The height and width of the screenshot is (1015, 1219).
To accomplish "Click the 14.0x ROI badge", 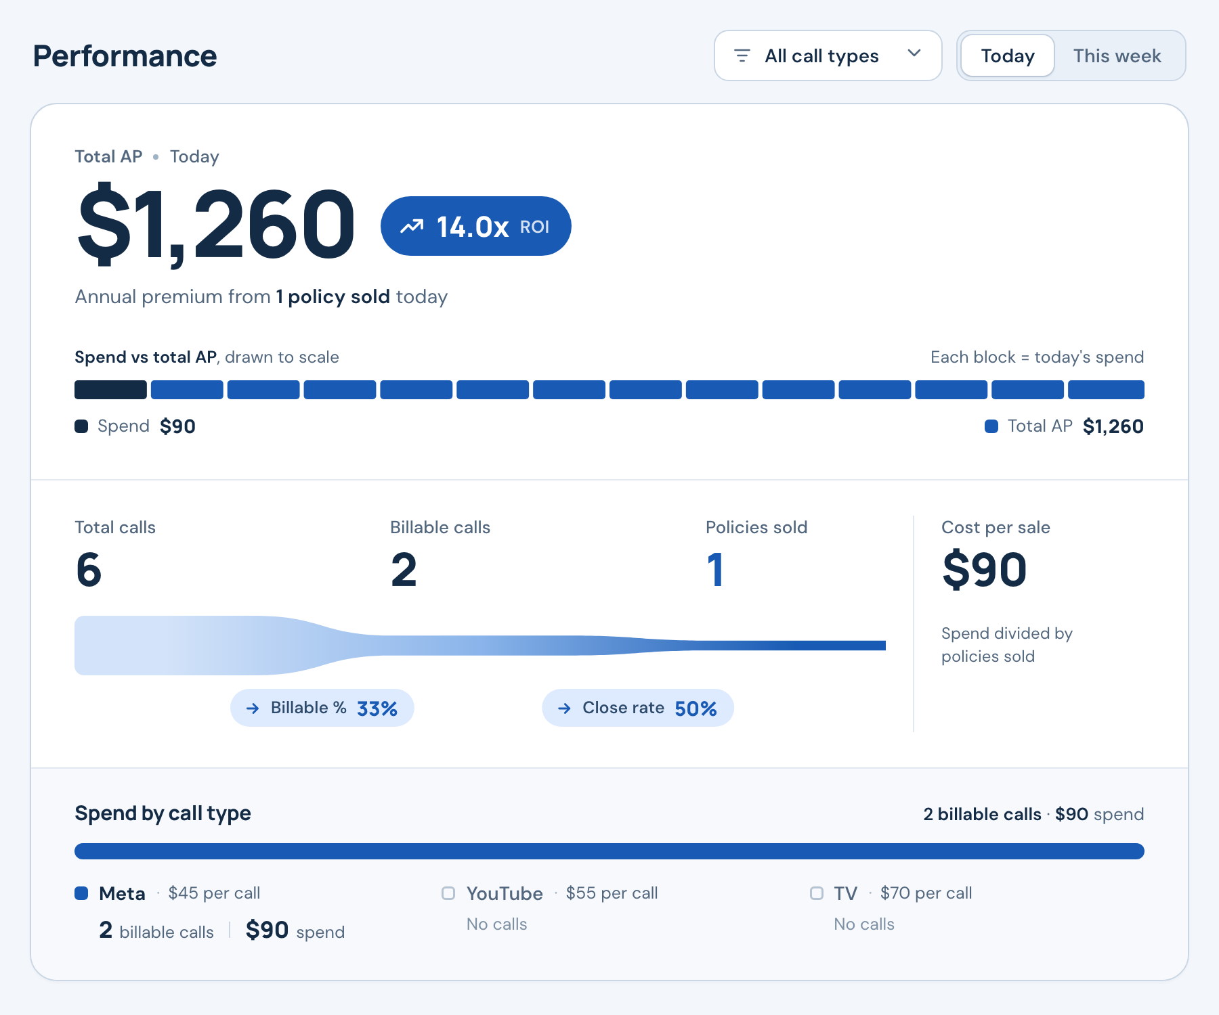I will [475, 226].
